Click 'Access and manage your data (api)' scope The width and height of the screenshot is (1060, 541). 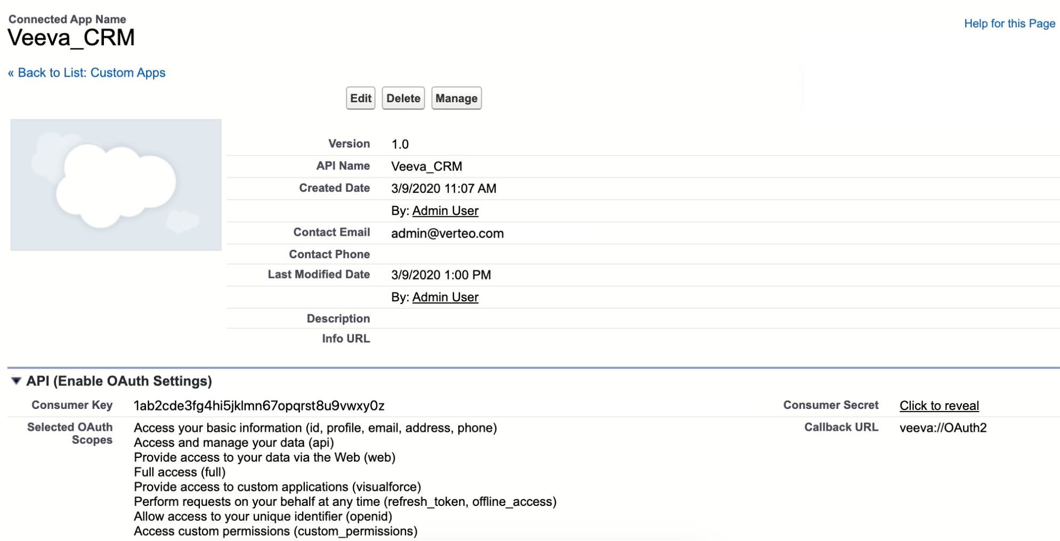[234, 442]
